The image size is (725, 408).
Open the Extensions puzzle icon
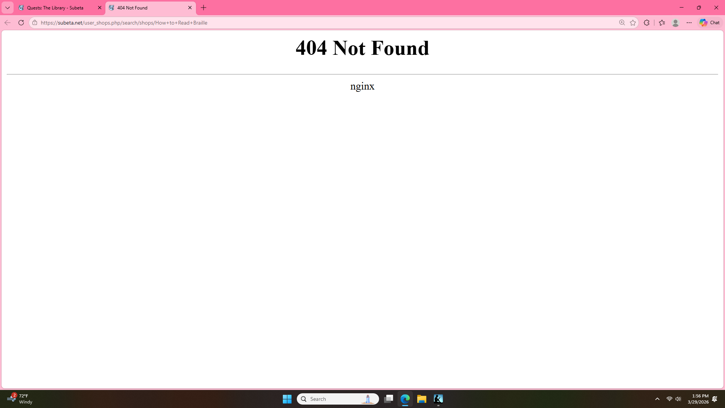point(646,23)
